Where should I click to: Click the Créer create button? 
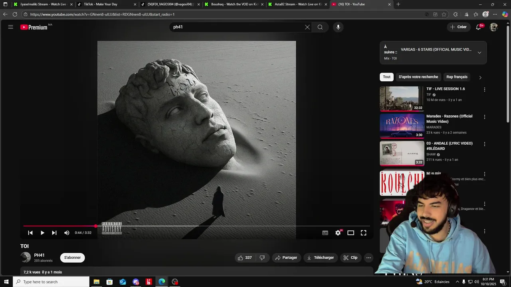458,27
